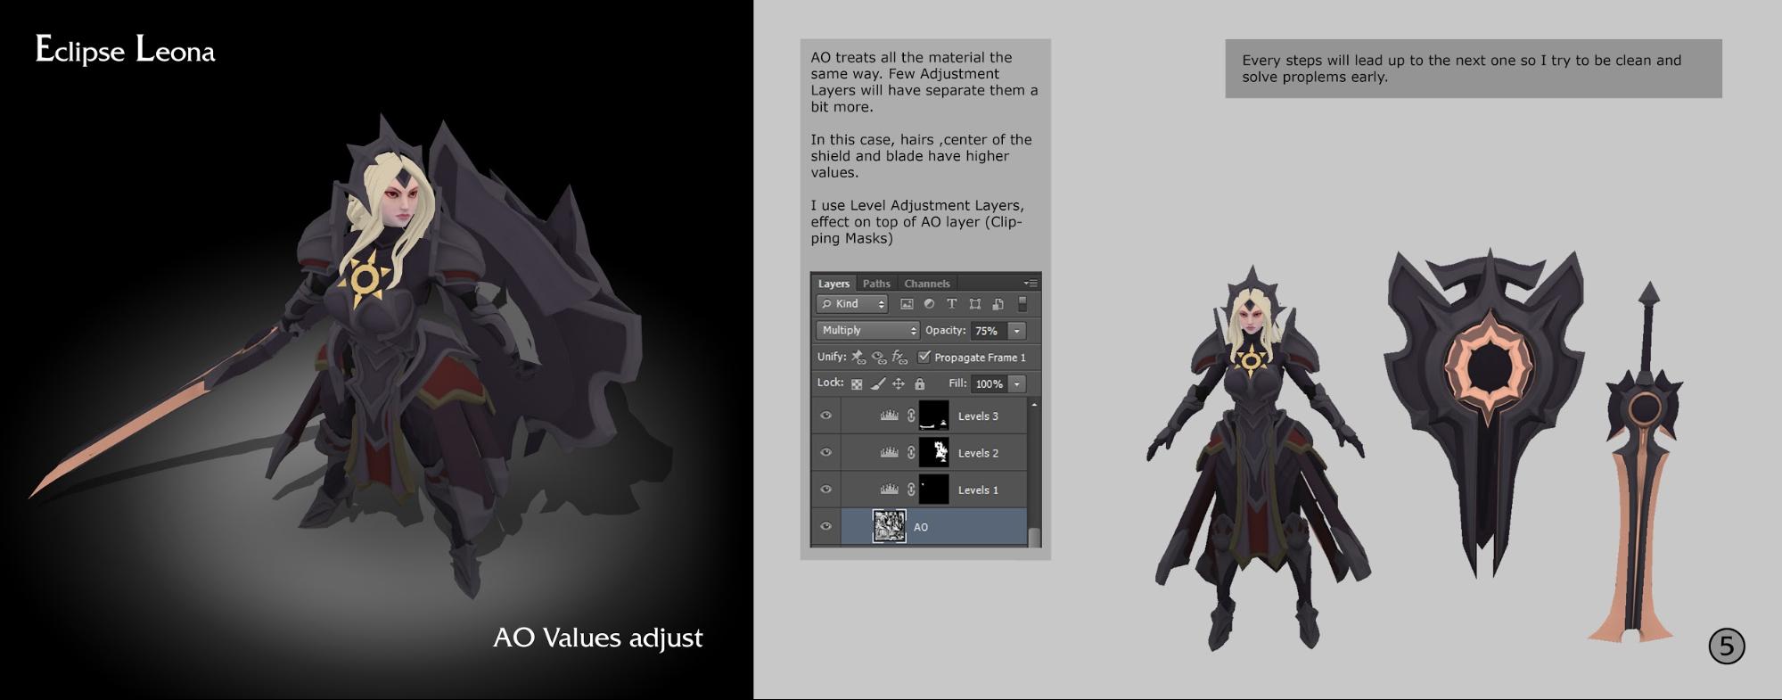
Task: Select the Levels 2 layer mask thumbnail
Action: pos(933,453)
